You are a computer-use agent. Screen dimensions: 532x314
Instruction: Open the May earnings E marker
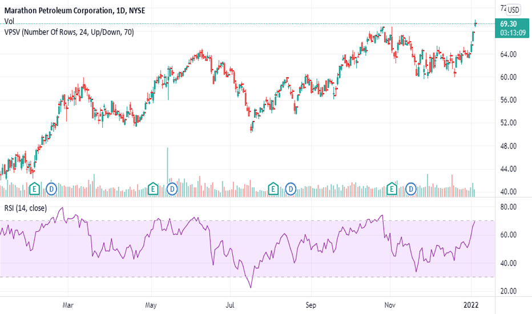[x=153, y=189]
